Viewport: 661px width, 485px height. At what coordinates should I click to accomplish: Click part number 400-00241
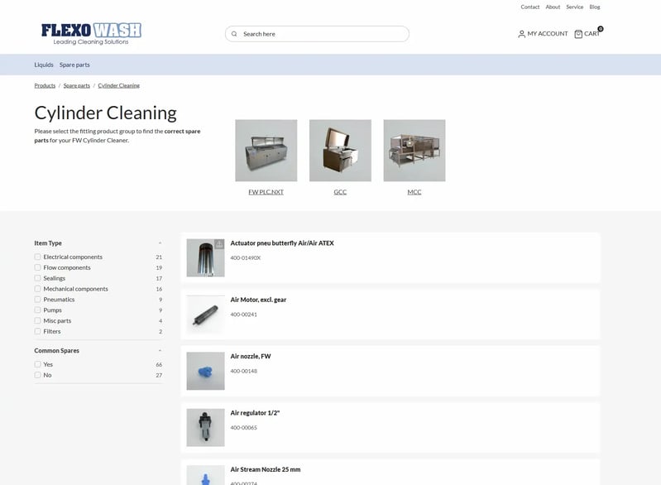coord(244,315)
